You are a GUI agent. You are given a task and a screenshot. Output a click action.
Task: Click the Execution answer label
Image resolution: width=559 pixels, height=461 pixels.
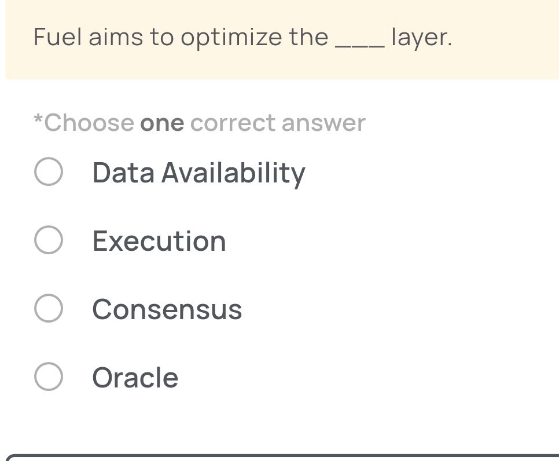[x=158, y=240]
